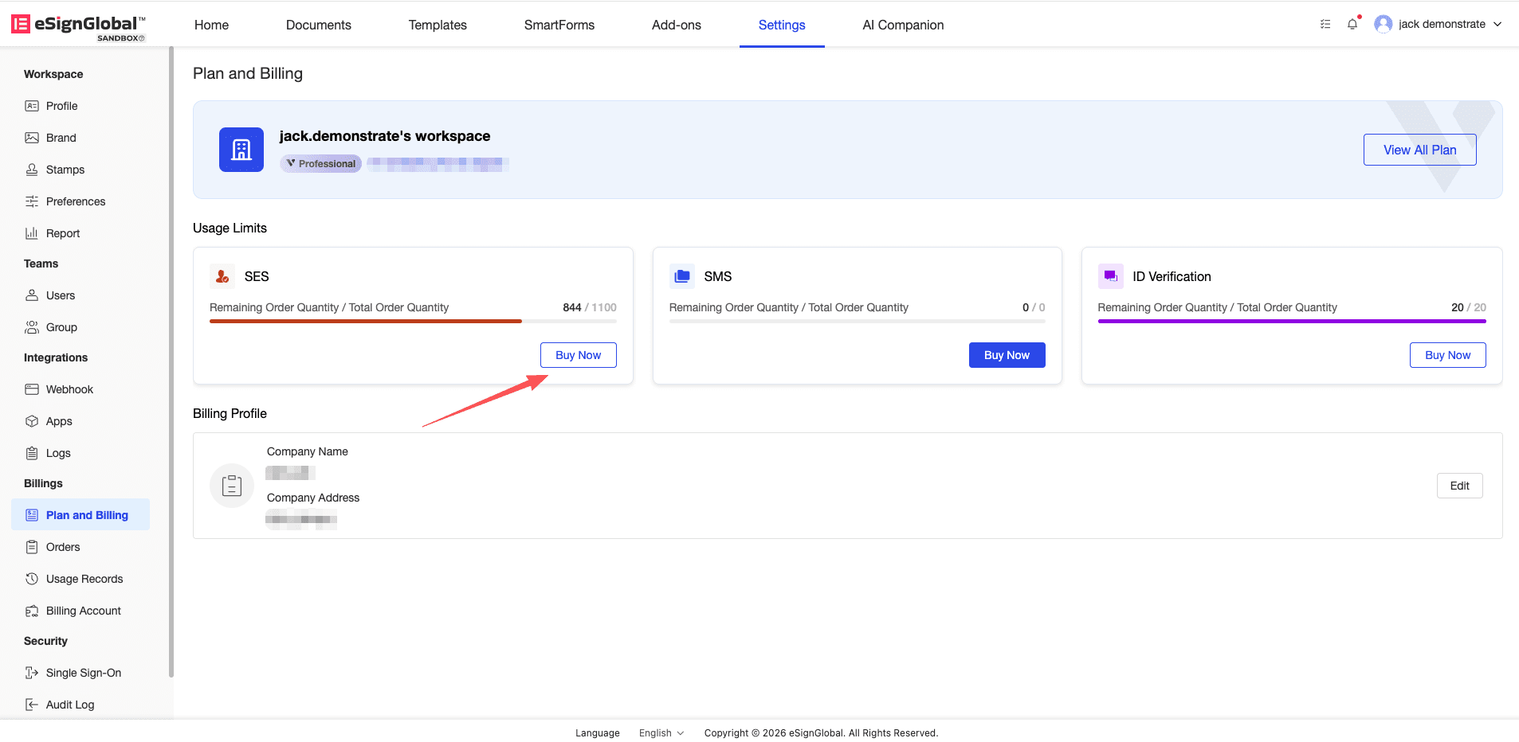Click the Group sidebar icon
The width and height of the screenshot is (1519, 742).
click(x=32, y=327)
